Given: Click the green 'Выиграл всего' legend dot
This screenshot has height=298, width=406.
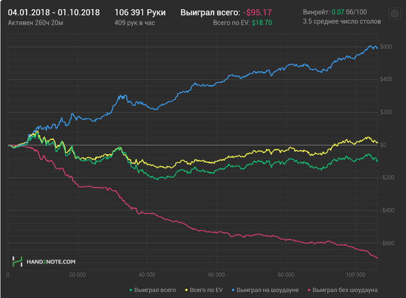Looking at the screenshot, I should 130,290.
